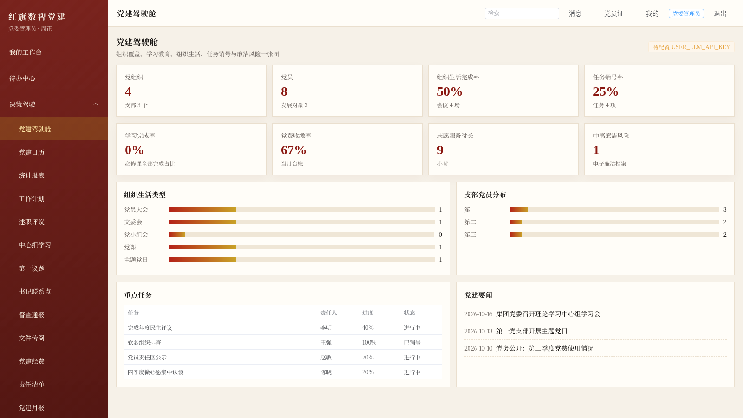This screenshot has height=418, width=743.
Task: Focus the 检索 search field
Action: (521, 13)
